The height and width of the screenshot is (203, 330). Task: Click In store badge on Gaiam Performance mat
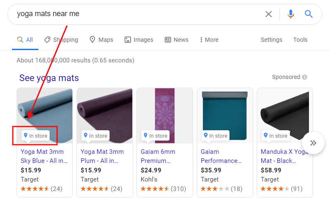tap(215, 136)
